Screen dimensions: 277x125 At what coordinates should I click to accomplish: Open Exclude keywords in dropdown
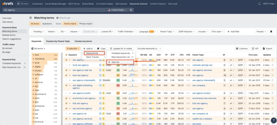[149, 48]
